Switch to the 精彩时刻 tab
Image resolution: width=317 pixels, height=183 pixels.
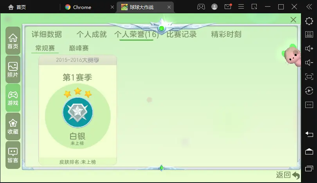(226, 34)
